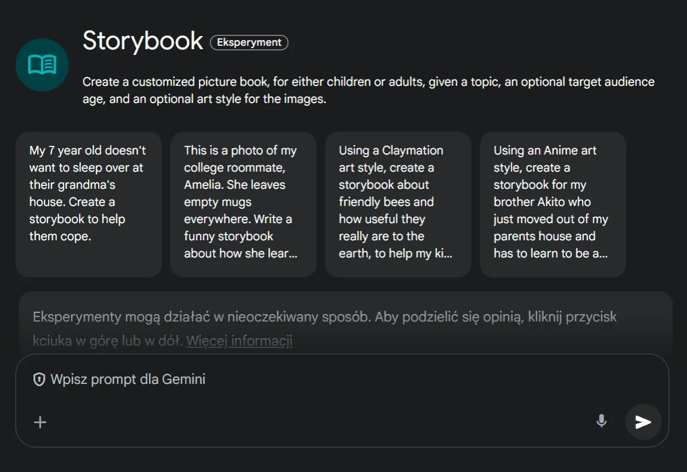Viewport: 687px width, 472px height.
Task: Pick the Claymation friendly bees suggestion card
Action: tap(398, 204)
